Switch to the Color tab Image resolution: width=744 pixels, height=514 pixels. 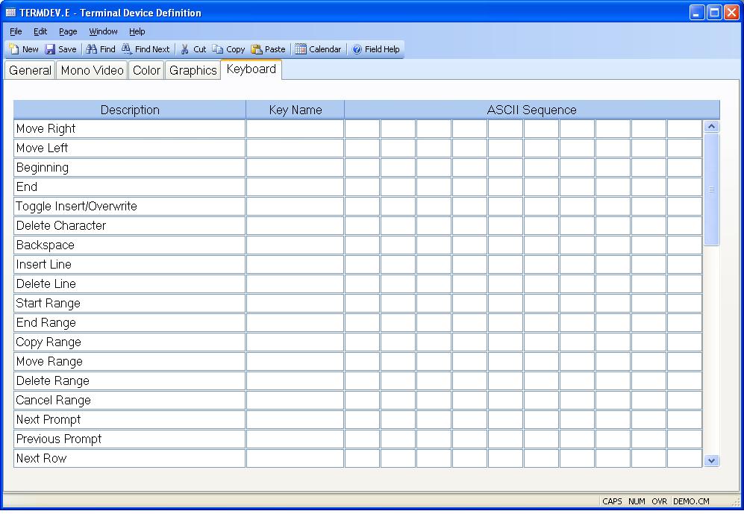tap(146, 70)
